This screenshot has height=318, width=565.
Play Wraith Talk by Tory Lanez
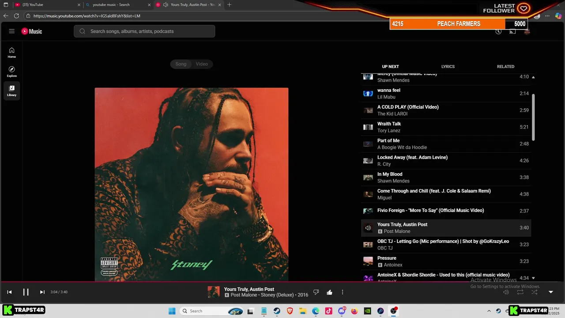point(446,127)
